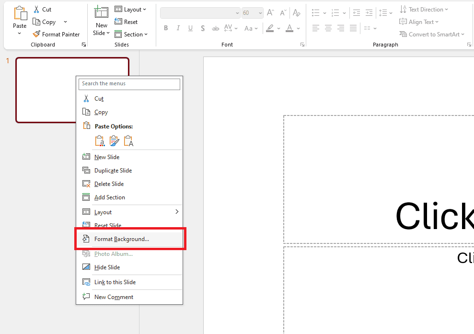Open the Change Case Aa menu
Viewport: 474px width, 334px height.
[x=251, y=28]
